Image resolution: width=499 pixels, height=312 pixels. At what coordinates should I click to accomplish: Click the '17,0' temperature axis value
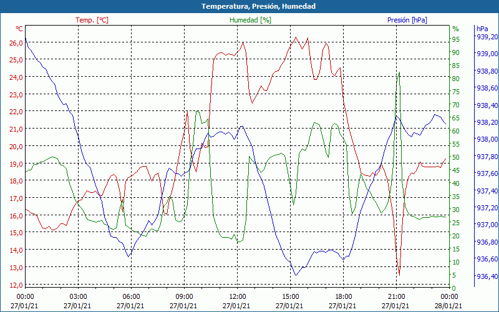point(16,198)
